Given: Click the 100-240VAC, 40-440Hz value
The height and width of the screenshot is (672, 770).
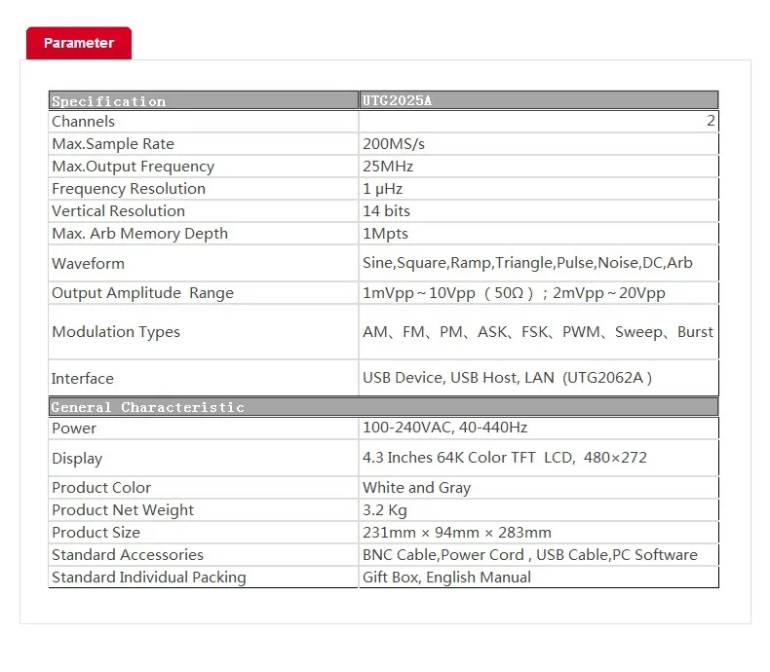Looking at the screenshot, I should (444, 428).
